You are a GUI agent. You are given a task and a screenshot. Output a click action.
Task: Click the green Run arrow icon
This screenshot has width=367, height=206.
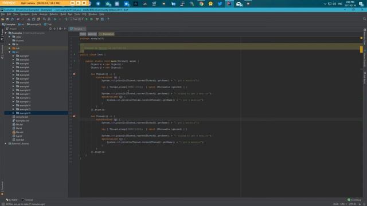(x=87, y=19)
